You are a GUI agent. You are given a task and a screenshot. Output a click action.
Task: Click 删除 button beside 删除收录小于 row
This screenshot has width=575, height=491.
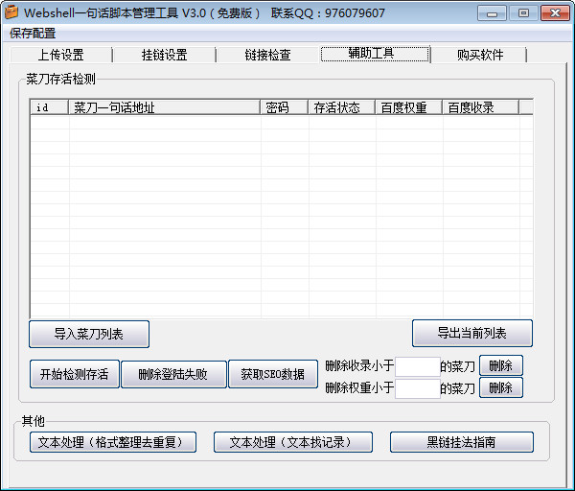(501, 365)
